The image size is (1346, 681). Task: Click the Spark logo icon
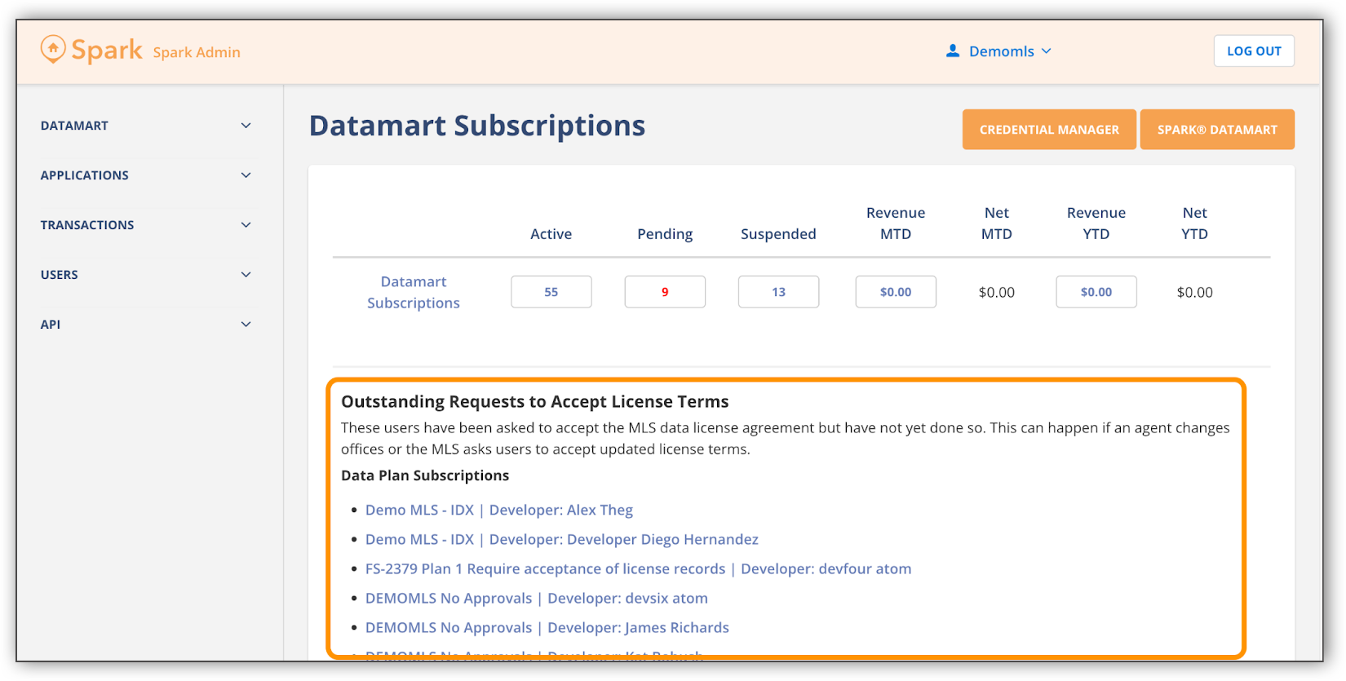click(53, 49)
